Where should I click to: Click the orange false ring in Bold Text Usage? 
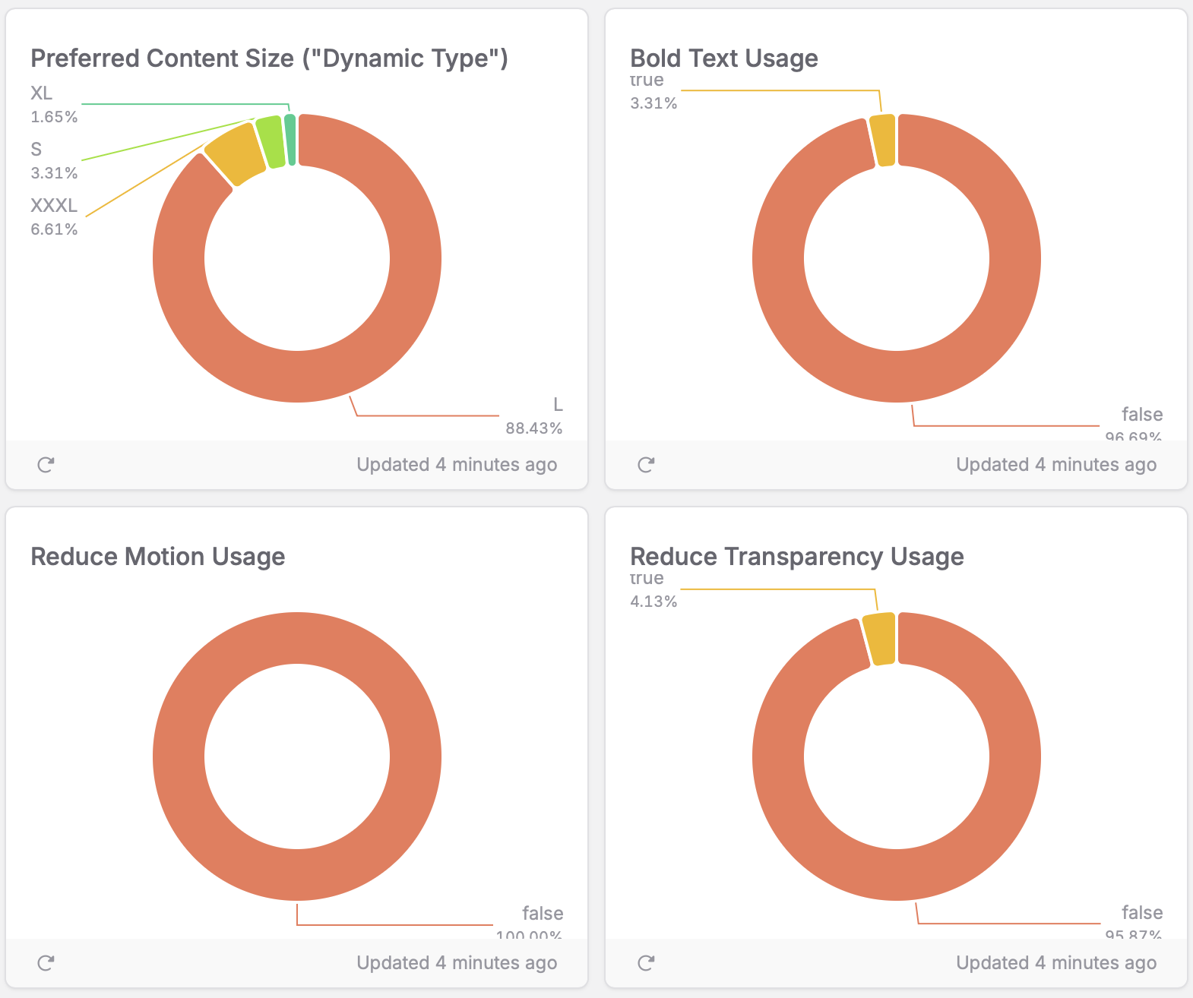click(x=1003, y=304)
